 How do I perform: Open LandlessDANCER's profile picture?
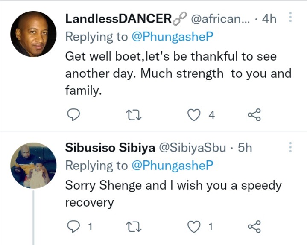(33, 34)
